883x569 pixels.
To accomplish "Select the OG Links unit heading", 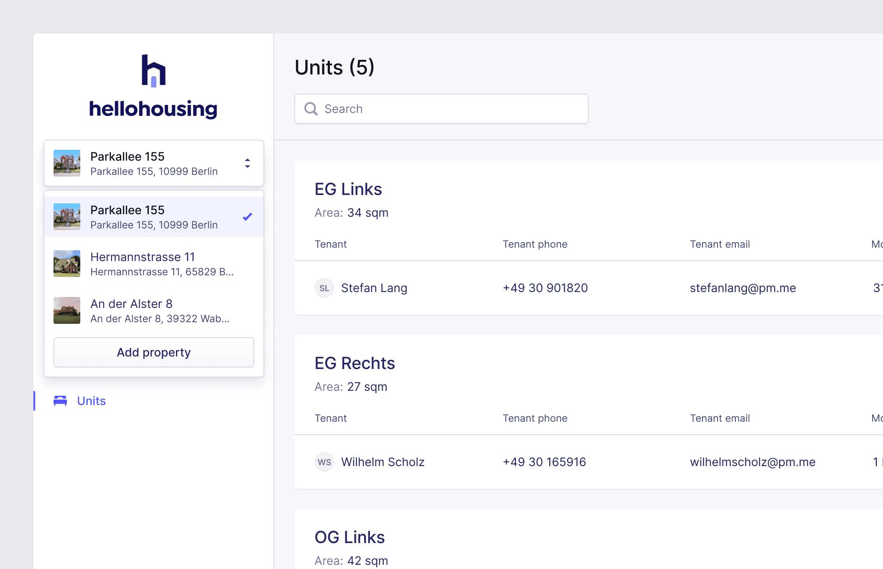I will click(350, 537).
